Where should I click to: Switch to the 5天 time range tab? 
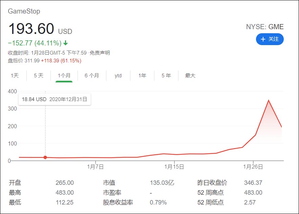pos(38,76)
